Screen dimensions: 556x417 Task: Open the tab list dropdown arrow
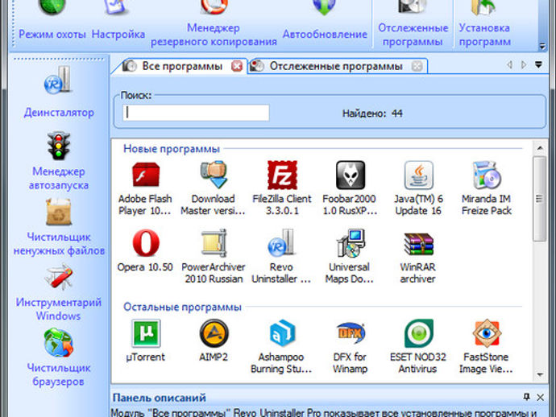(x=538, y=65)
